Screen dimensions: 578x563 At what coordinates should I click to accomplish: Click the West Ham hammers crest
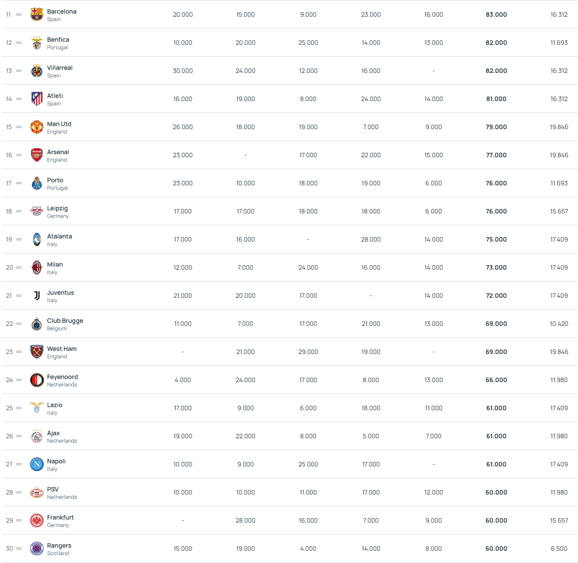tap(37, 352)
